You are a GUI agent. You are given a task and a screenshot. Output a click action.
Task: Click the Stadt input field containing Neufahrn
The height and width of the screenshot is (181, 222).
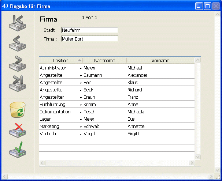coord(89,30)
